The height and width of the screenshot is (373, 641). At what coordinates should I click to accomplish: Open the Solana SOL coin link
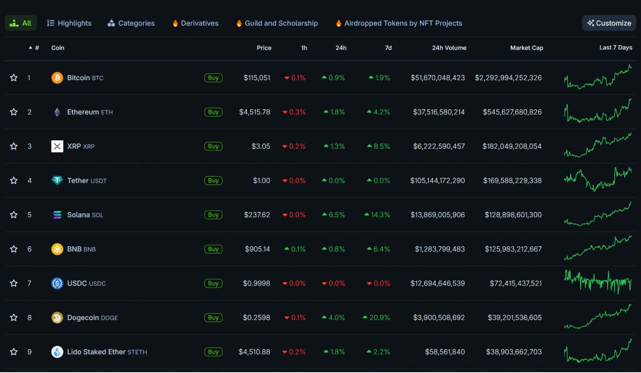tap(85, 215)
